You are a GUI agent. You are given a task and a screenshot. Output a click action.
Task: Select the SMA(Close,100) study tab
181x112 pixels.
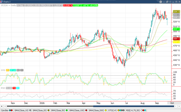[x=78, y=110]
